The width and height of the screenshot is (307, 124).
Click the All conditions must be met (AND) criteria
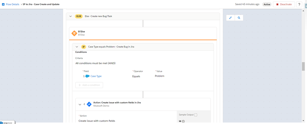(x=95, y=63)
